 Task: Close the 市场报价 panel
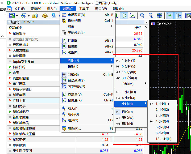147,22
